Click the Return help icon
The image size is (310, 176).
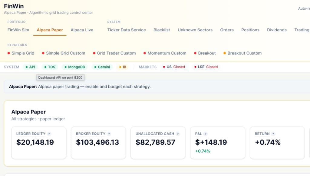[x=273, y=134]
